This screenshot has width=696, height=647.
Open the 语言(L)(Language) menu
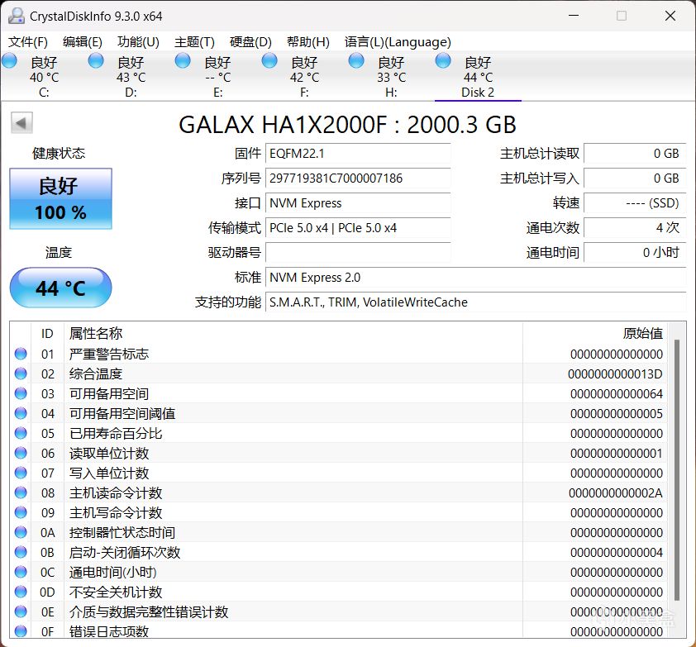click(398, 42)
